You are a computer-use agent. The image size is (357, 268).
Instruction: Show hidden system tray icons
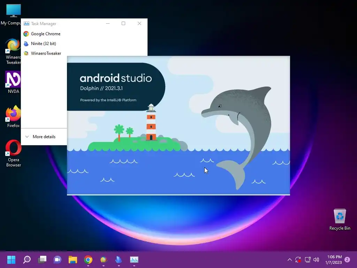click(x=290, y=260)
